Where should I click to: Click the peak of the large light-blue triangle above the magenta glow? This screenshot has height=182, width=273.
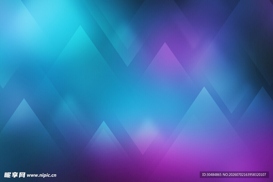pyautogui.click(x=204, y=87)
